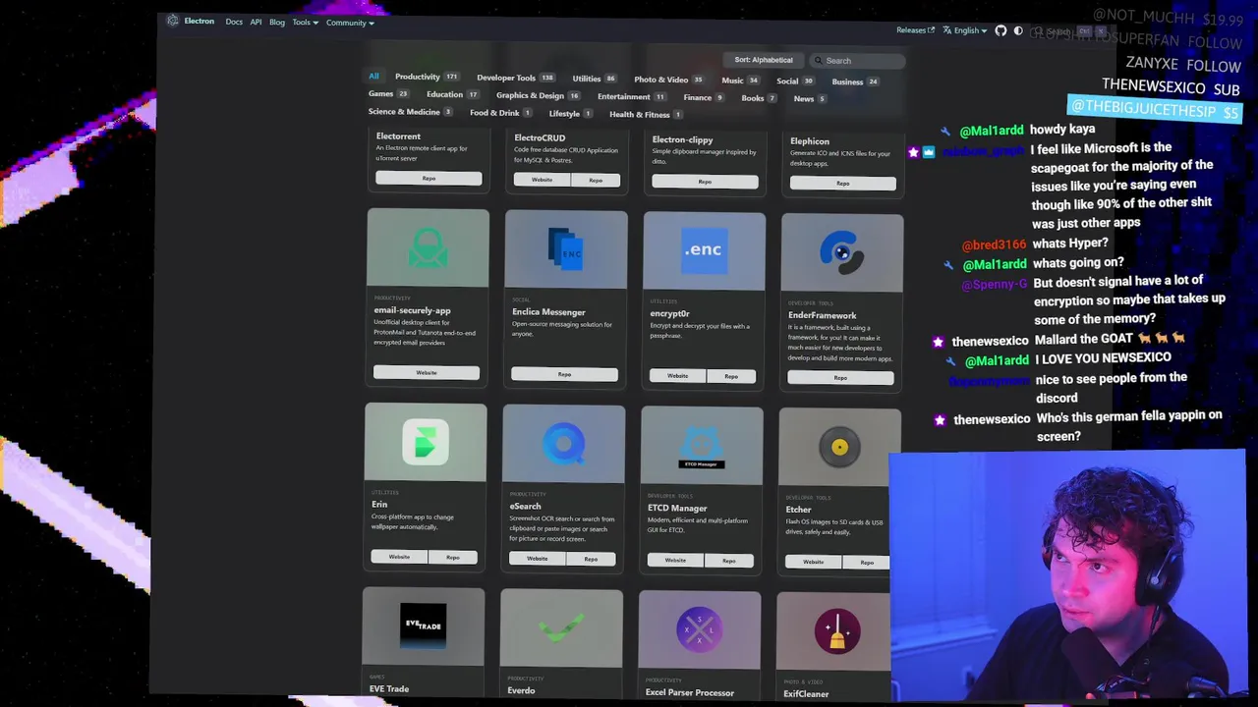The image size is (1258, 707).
Task: Open the encrypt0r Website button
Action: [x=677, y=376]
